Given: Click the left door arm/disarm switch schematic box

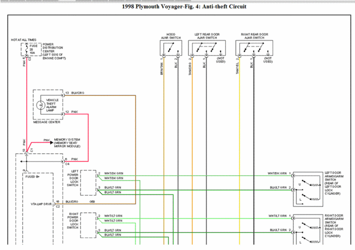Looking at the screenshot, I should 308,189.
